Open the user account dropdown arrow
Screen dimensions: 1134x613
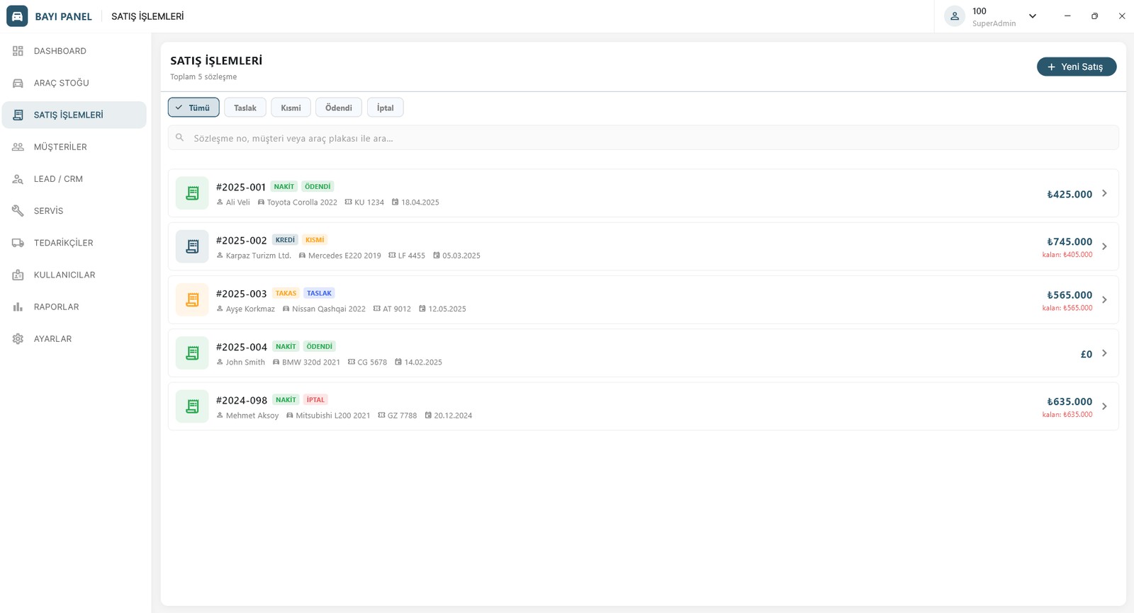1033,16
